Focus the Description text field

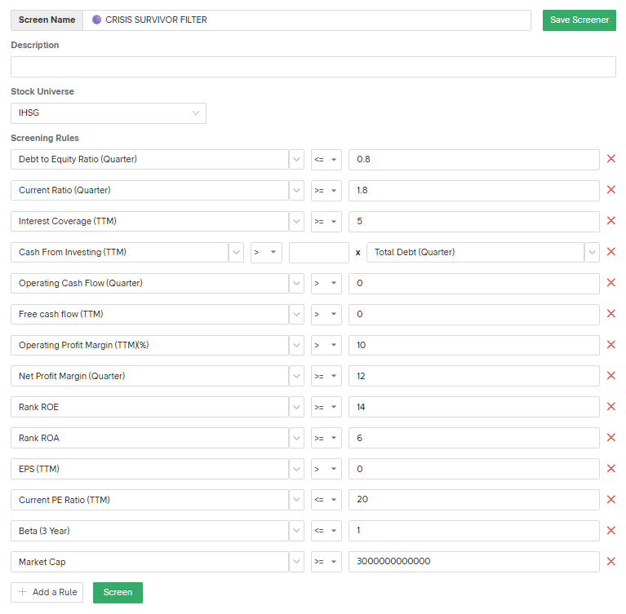tap(313, 67)
